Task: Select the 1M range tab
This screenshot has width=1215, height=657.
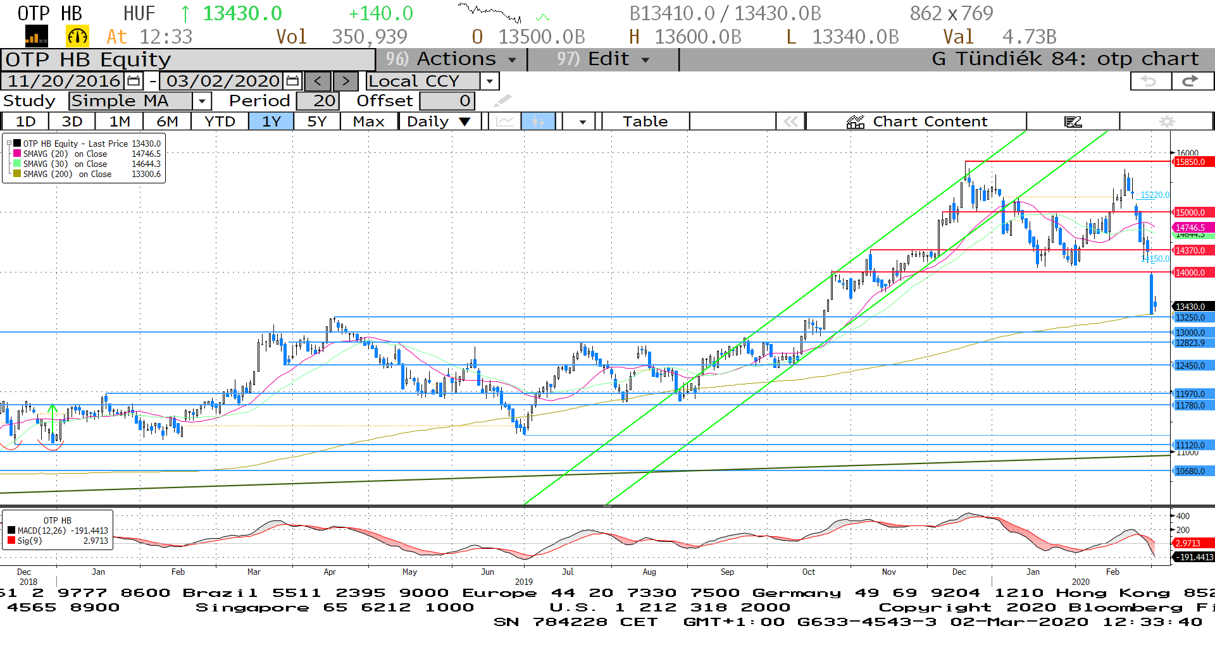Action: 120,121
